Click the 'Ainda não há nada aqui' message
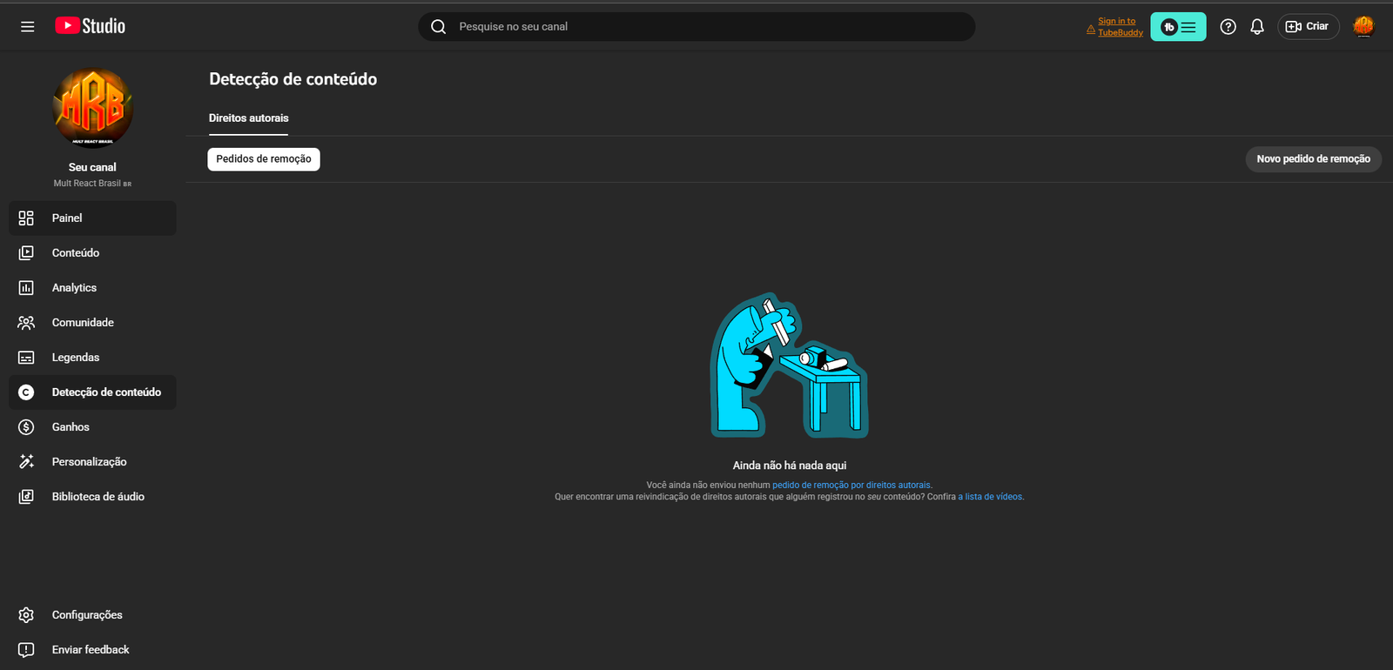Screen dimensions: 1393x670 tap(790, 466)
